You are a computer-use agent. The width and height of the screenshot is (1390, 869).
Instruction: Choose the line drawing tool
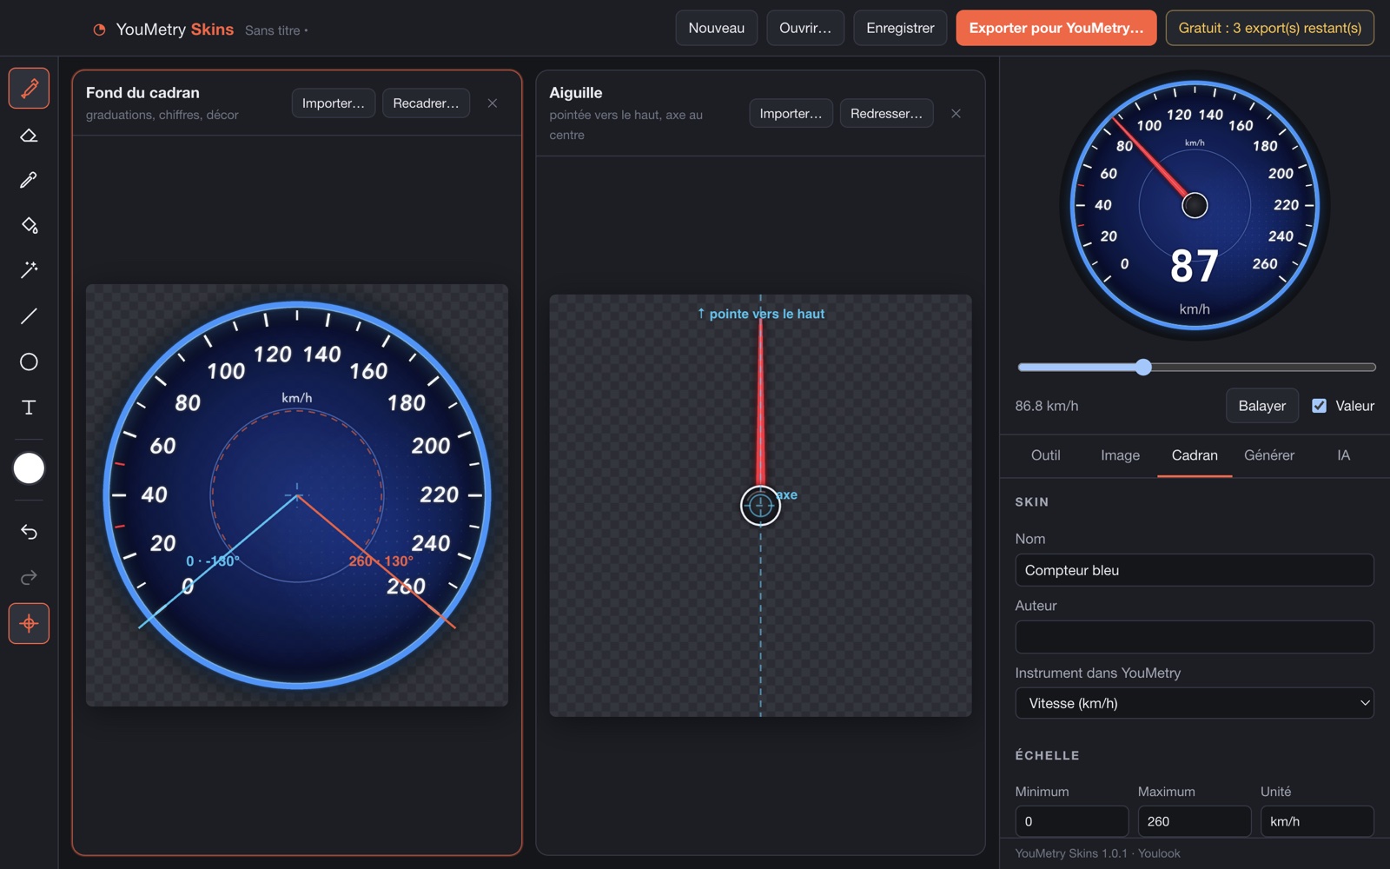click(29, 316)
